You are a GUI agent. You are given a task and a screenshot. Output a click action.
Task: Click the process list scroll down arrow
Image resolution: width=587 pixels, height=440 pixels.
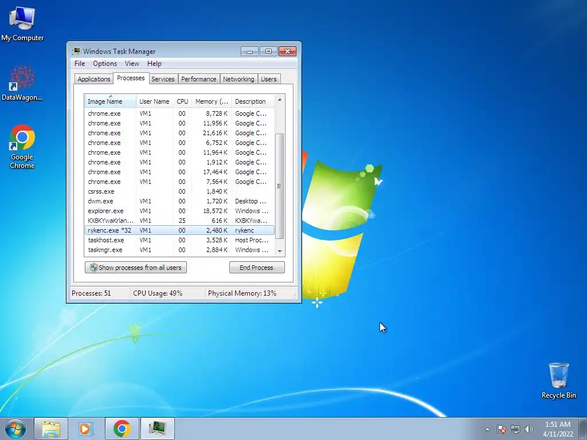[280, 252]
